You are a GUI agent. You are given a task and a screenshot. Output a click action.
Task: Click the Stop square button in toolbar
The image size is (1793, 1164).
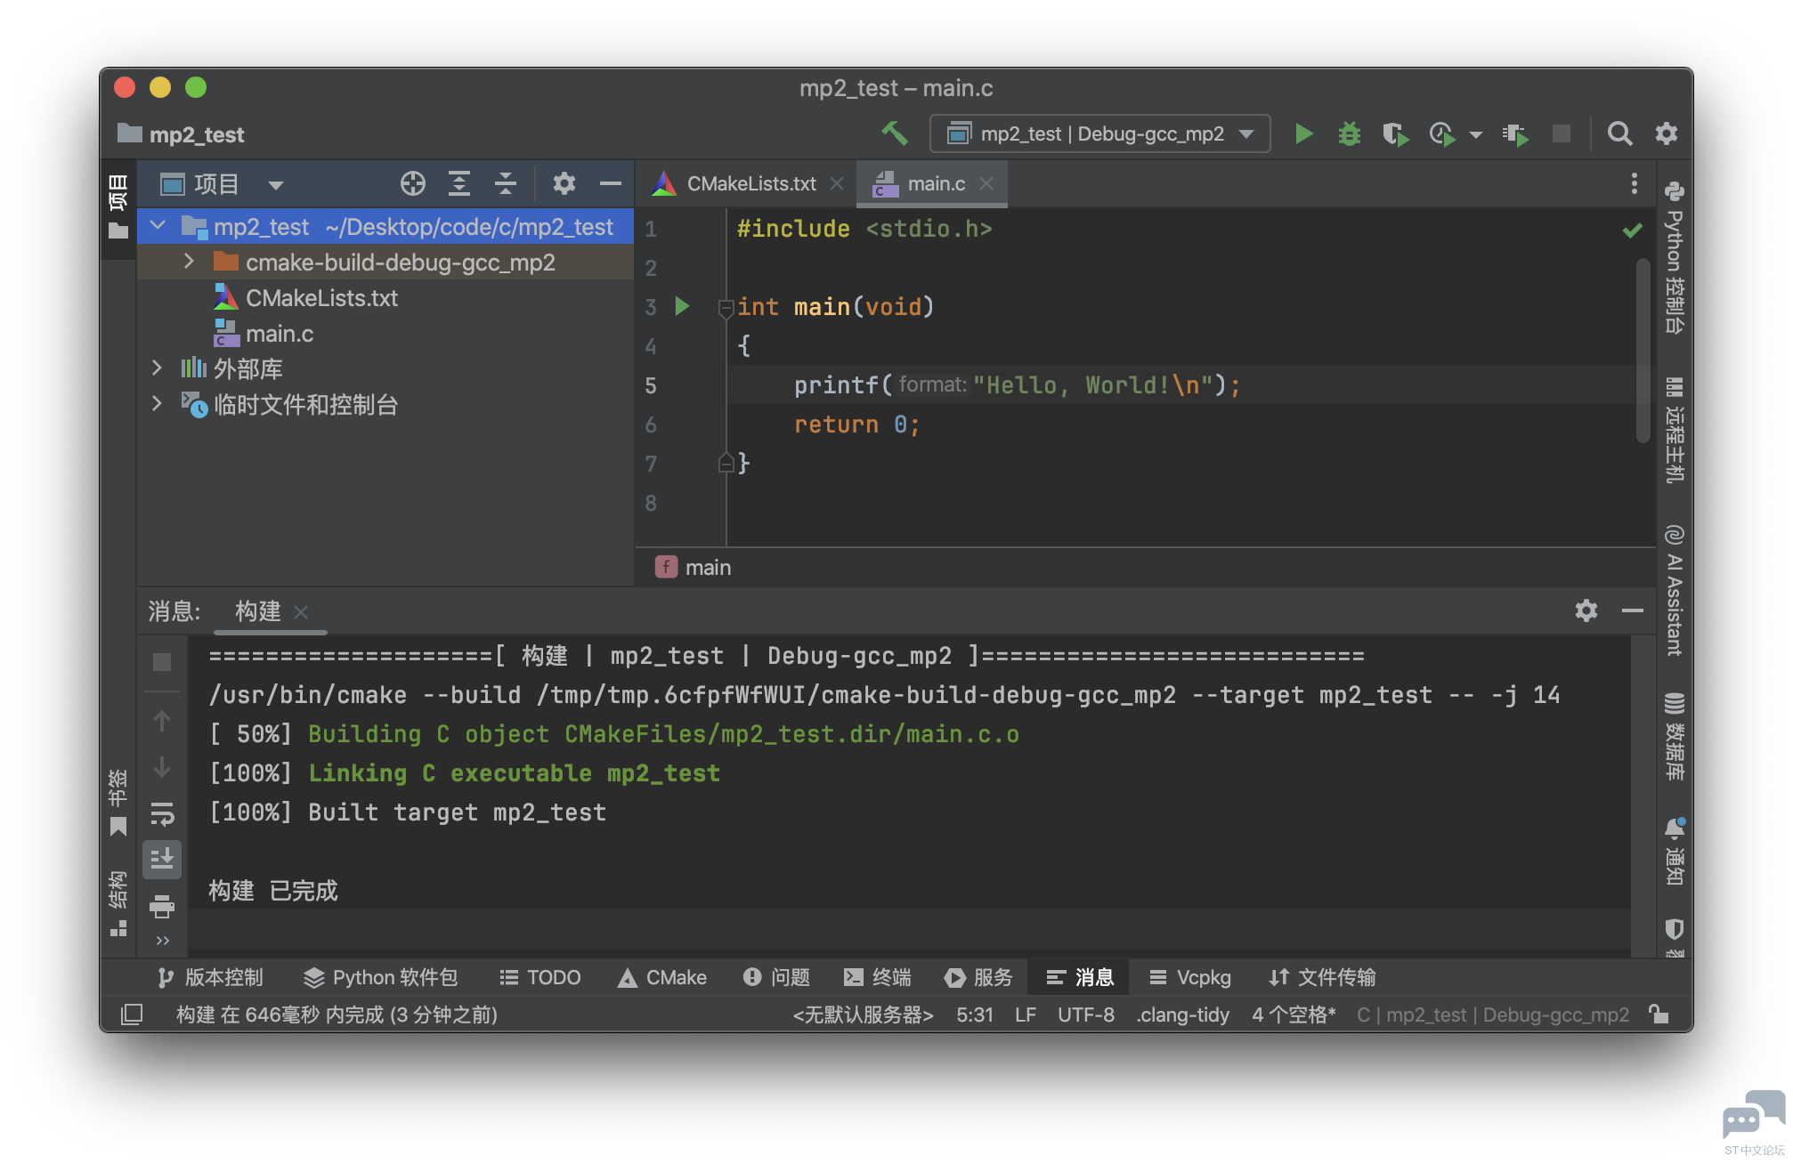[1562, 133]
